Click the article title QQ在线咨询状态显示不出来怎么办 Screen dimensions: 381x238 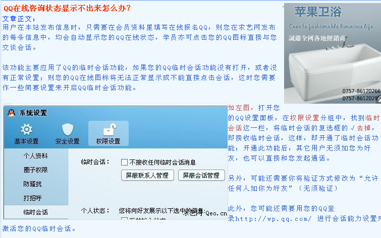click(67, 8)
